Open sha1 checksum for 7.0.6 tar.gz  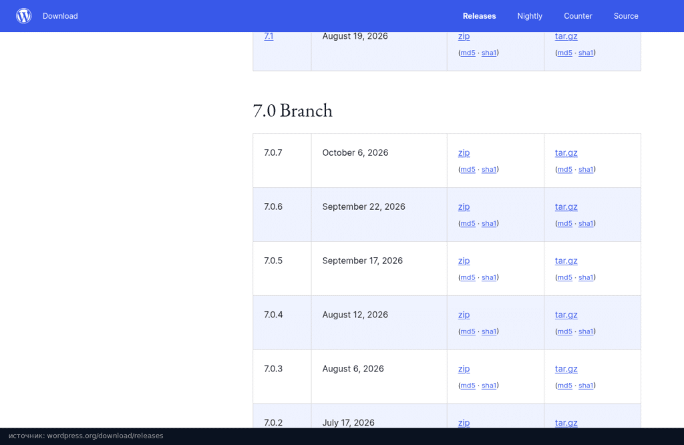coord(586,223)
